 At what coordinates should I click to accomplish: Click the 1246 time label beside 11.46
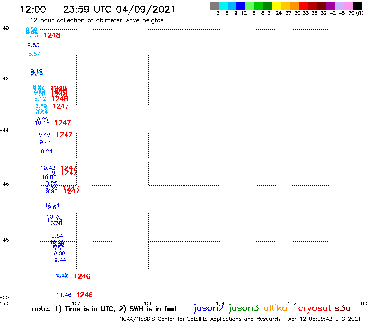[x=85, y=295]
